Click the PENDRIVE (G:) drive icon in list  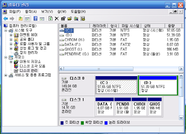(x=62, y=54)
